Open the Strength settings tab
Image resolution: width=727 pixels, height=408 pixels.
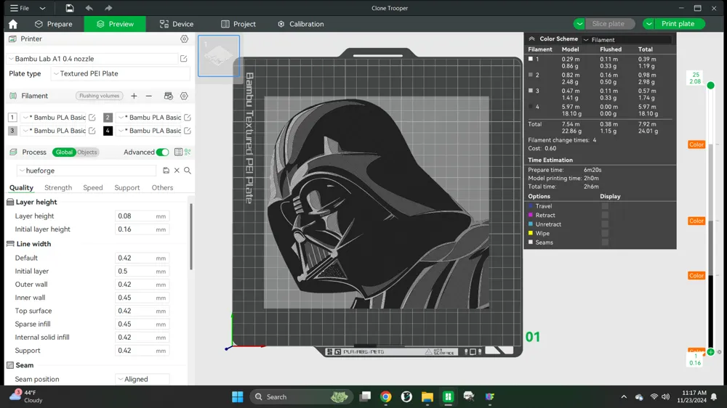pos(58,187)
